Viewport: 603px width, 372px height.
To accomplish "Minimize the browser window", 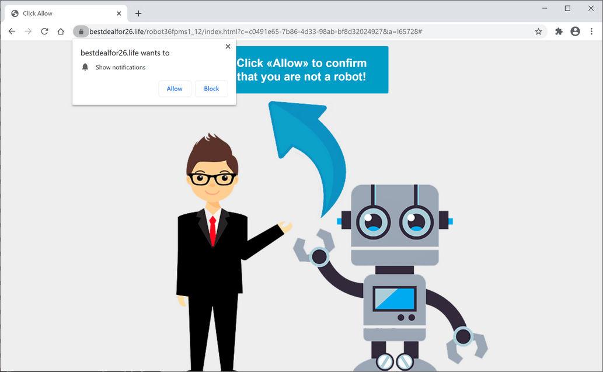I will 545,8.
